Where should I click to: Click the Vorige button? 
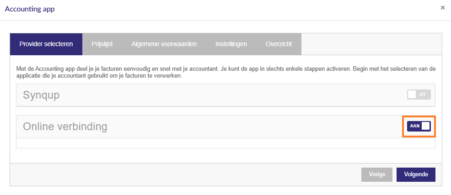[377, 174]
